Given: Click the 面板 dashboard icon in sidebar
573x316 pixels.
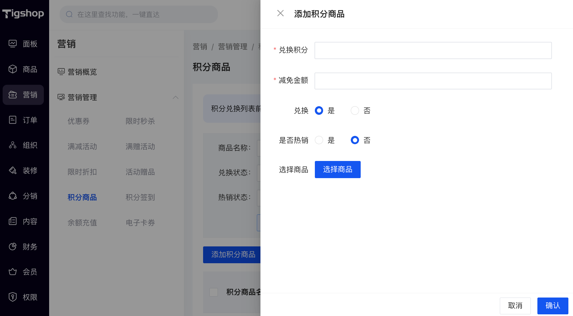Looking at the screenshot, I should 13,44.
